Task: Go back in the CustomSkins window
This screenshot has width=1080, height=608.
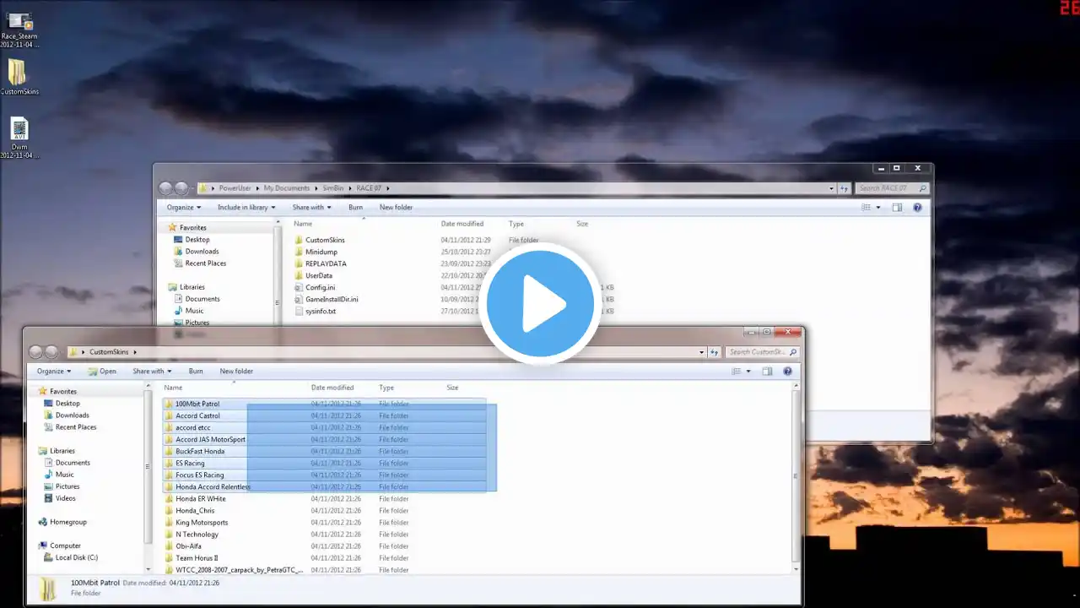Action: [36, 352]
